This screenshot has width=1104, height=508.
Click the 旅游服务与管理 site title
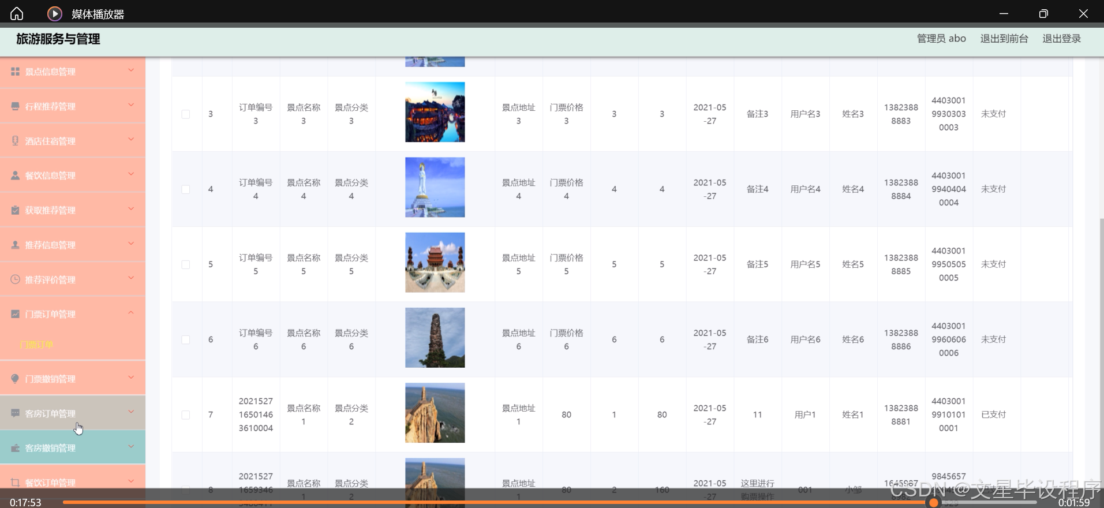[58, 39]
